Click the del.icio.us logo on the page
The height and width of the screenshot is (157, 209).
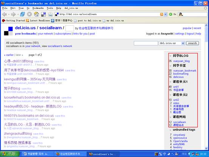pos(8,31)
